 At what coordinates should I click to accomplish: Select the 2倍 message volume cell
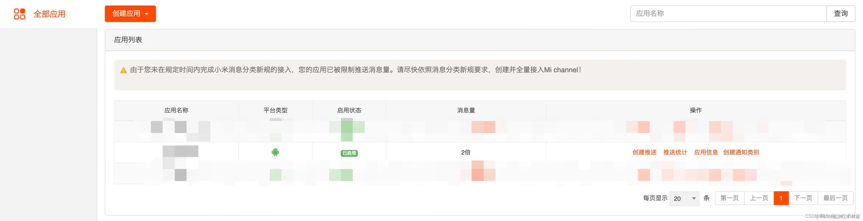click(466, 152)
